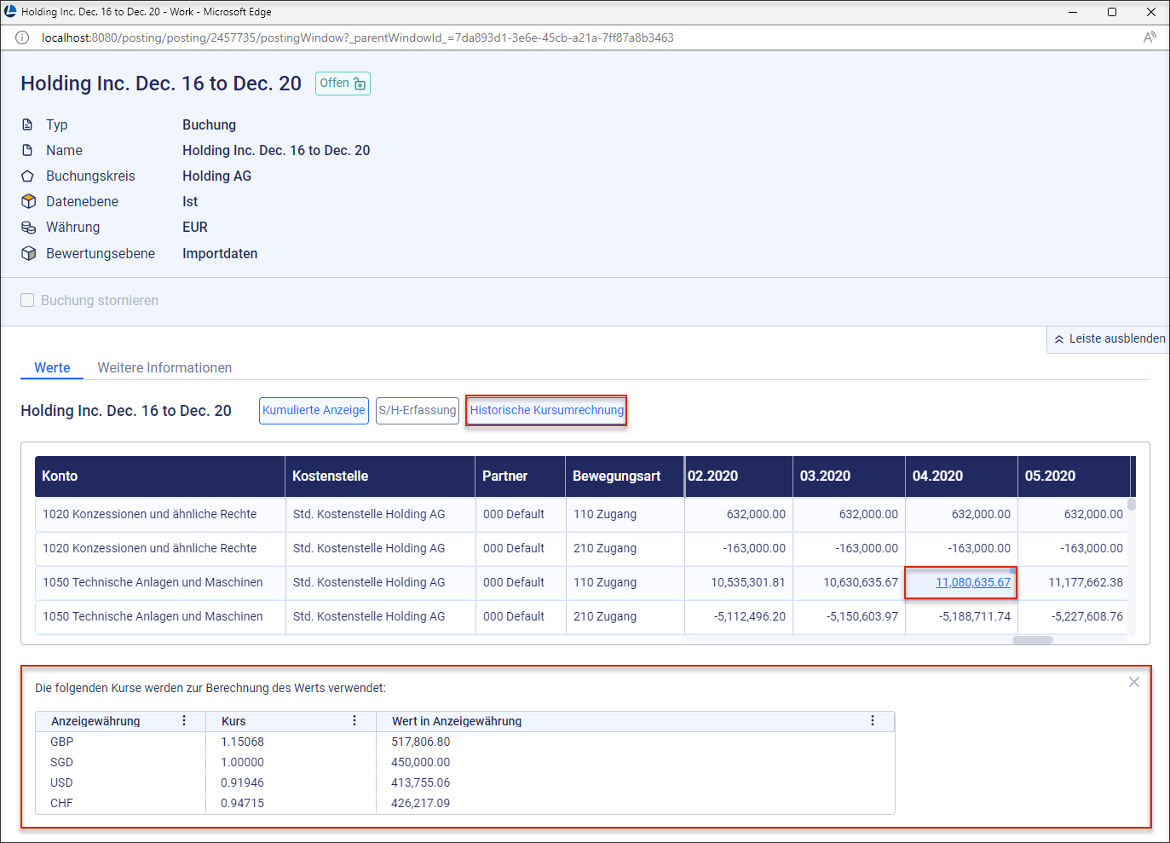Click the Kostenstelle column header
The image size is (1170, 843).
pyautogui.click(x=380, y=476)
